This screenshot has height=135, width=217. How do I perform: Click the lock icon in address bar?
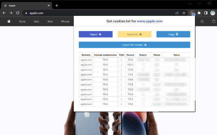click(x=26, y=13)
